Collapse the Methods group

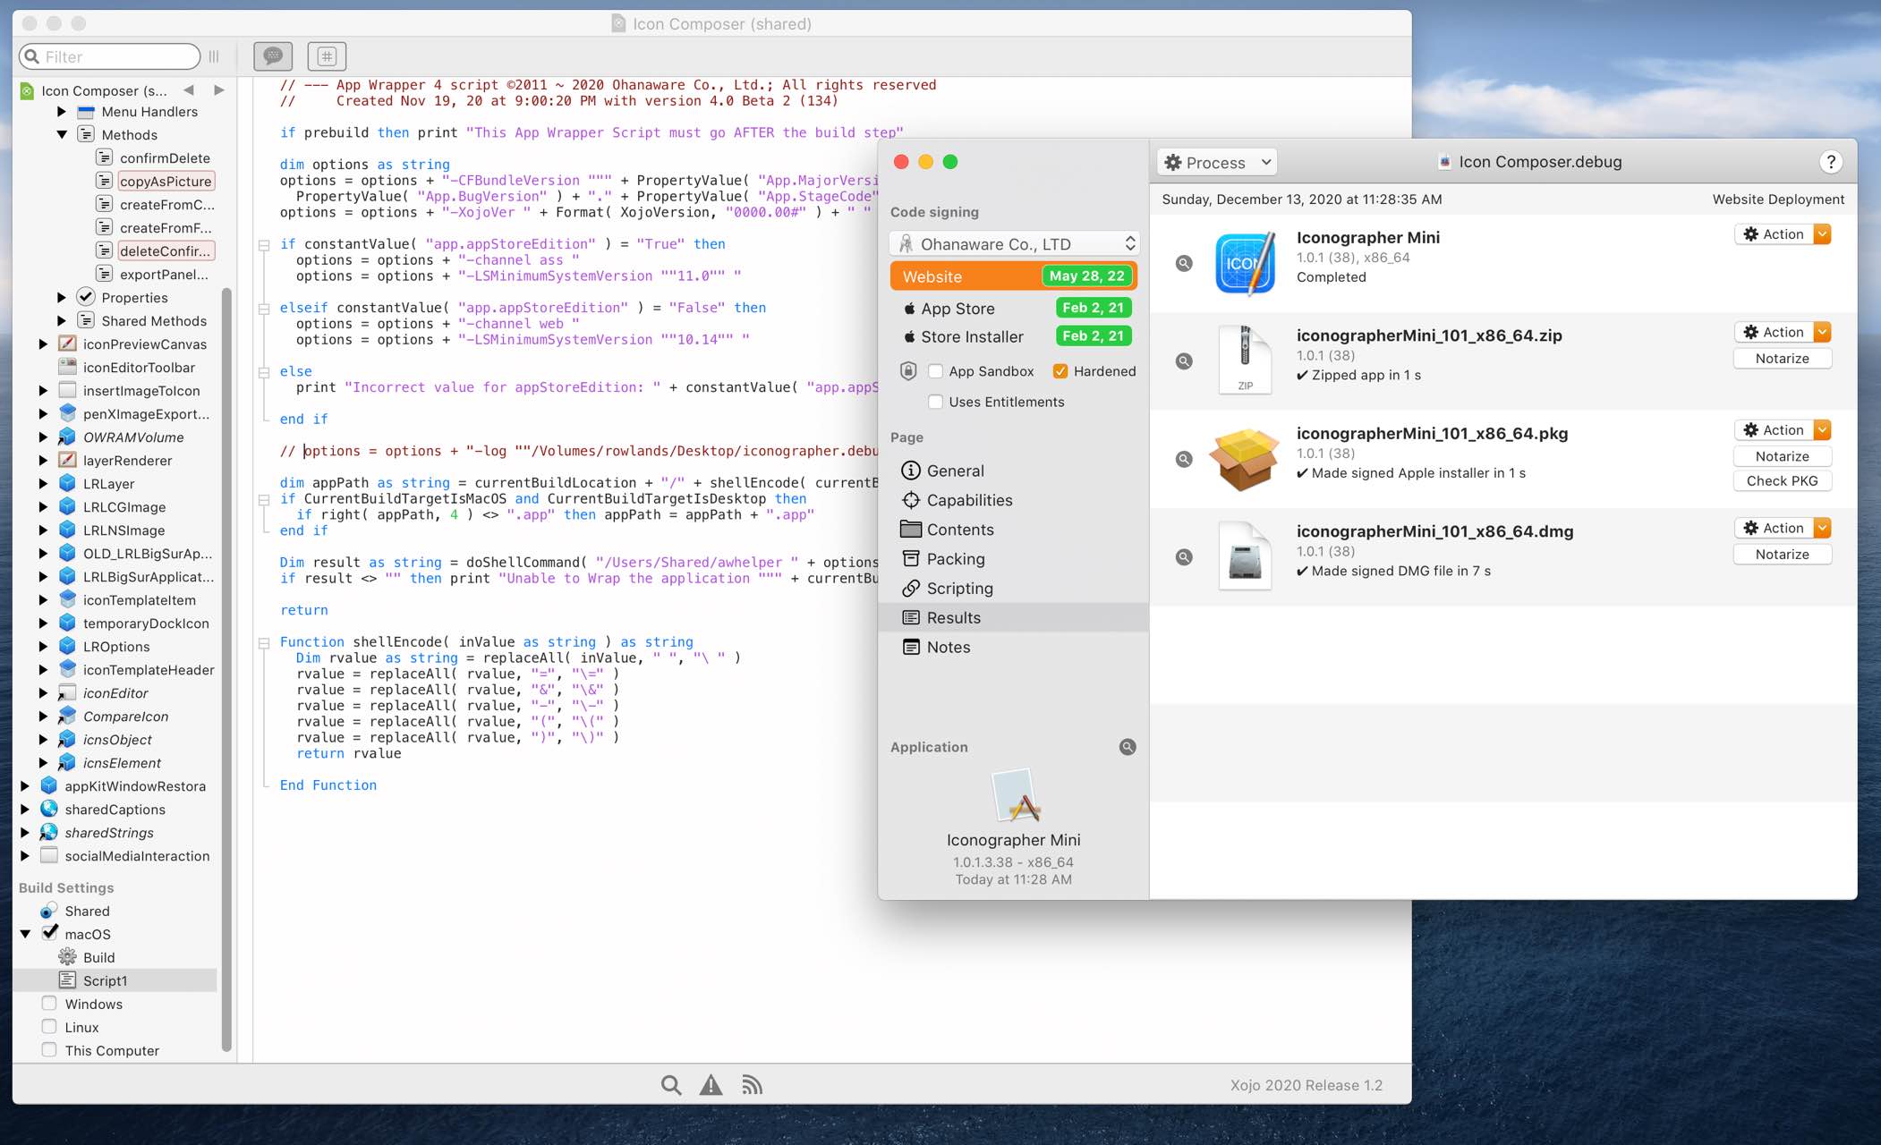coord(62,134)
